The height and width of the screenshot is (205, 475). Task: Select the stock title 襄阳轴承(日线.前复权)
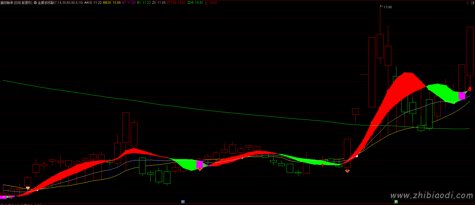coord(16,3)
